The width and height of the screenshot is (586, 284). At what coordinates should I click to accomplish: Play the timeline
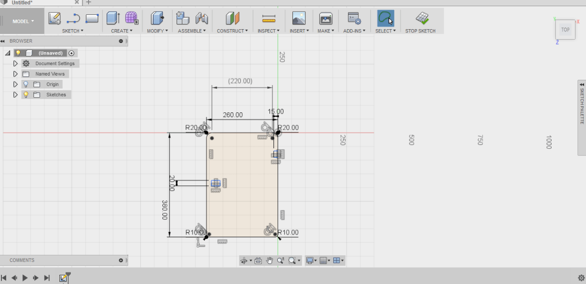(25, 278)
